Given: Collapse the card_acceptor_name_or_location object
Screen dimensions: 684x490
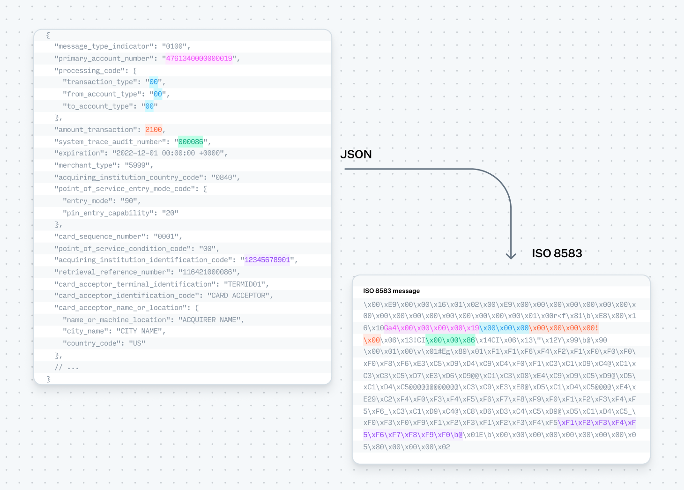Looking at the screenshot, I should [197, 308].
